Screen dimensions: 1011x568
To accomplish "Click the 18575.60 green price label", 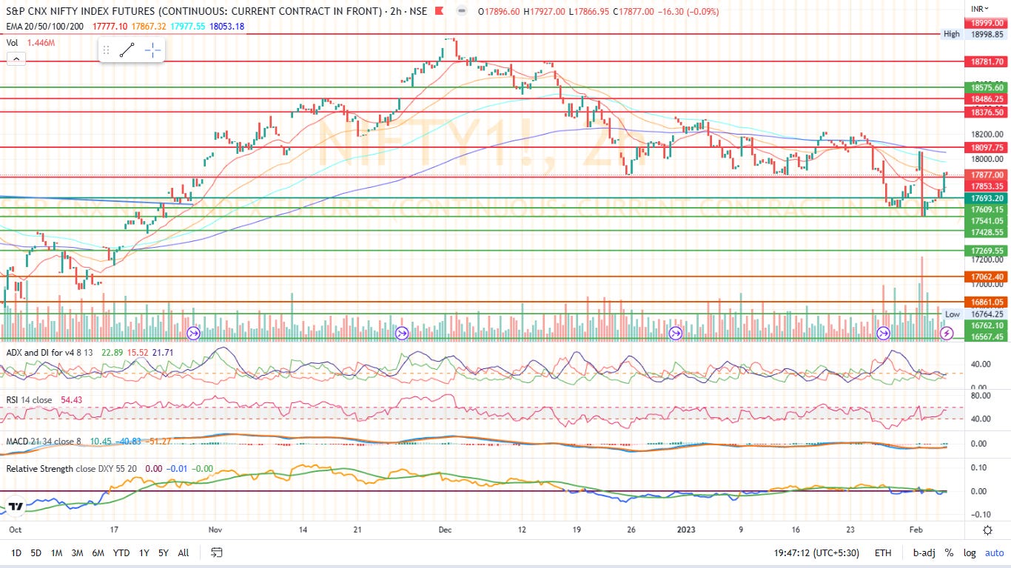I will point(987,87).
